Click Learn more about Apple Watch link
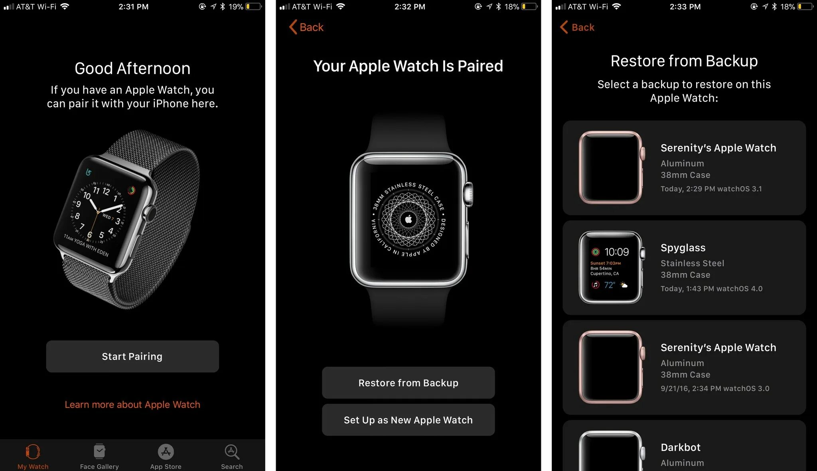The width and height of the screenshot is (817, 471). tap(132, 404)
